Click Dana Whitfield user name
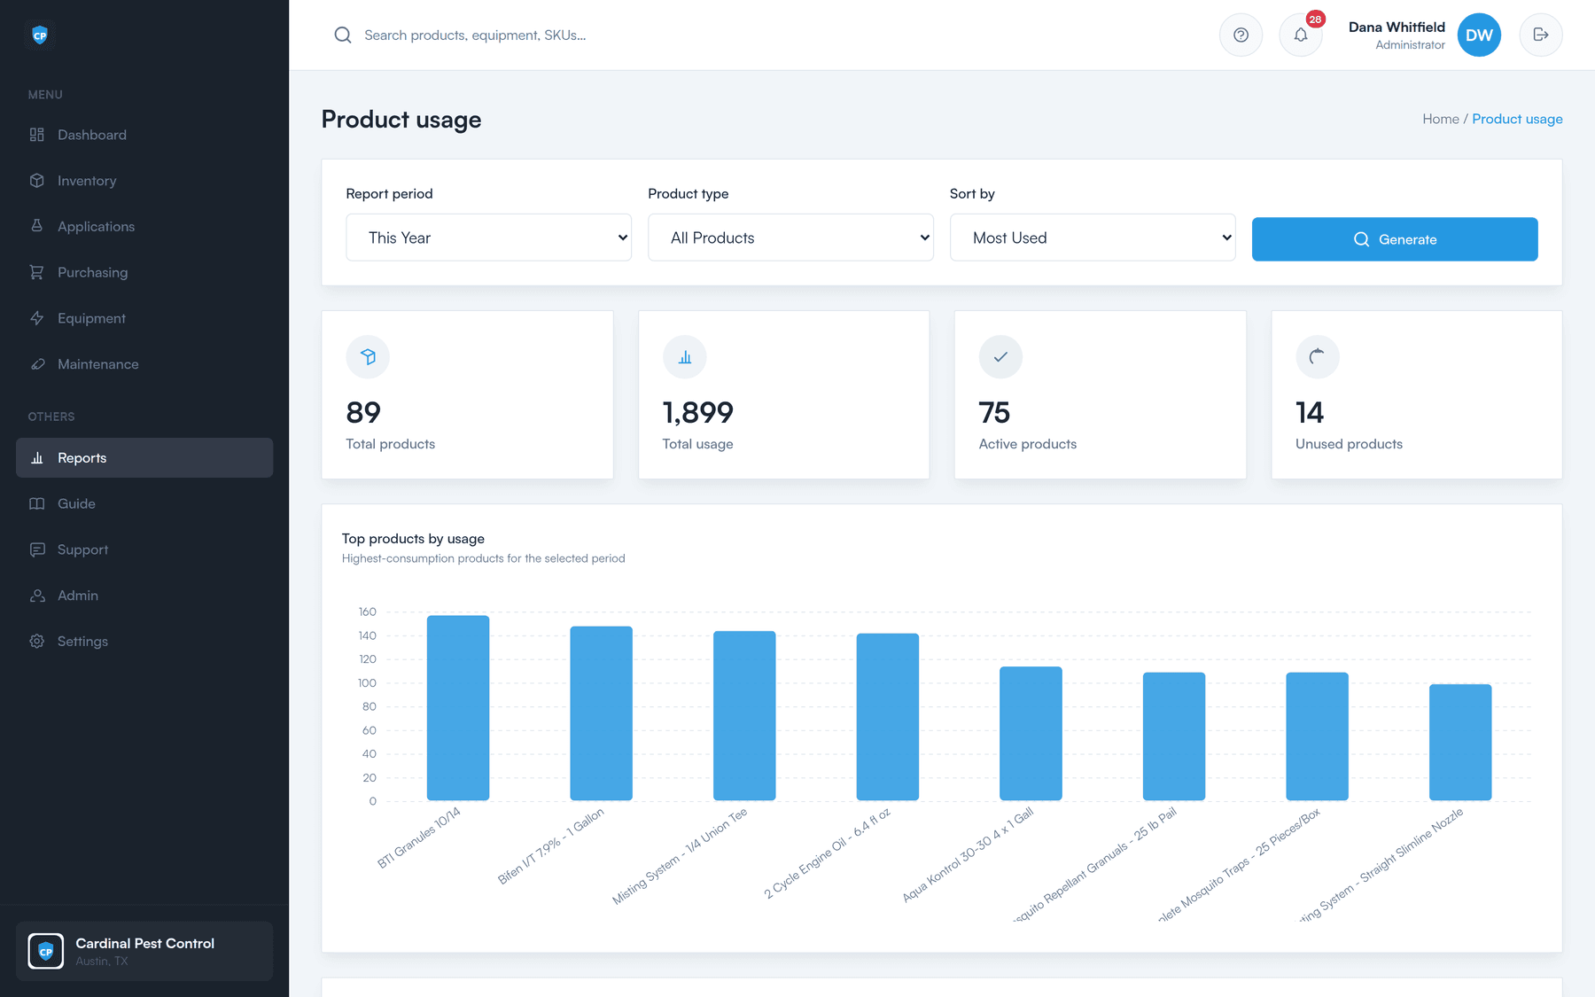 point(1397,27)
